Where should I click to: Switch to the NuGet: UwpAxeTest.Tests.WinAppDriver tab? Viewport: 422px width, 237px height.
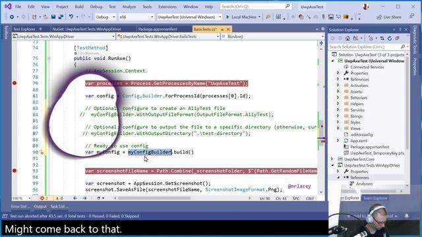[x=86, y=29]
